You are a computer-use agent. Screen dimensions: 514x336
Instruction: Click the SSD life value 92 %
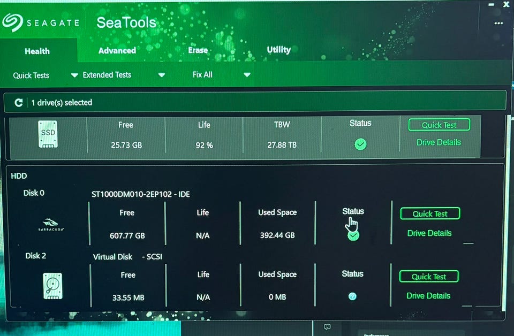[204, 145]
